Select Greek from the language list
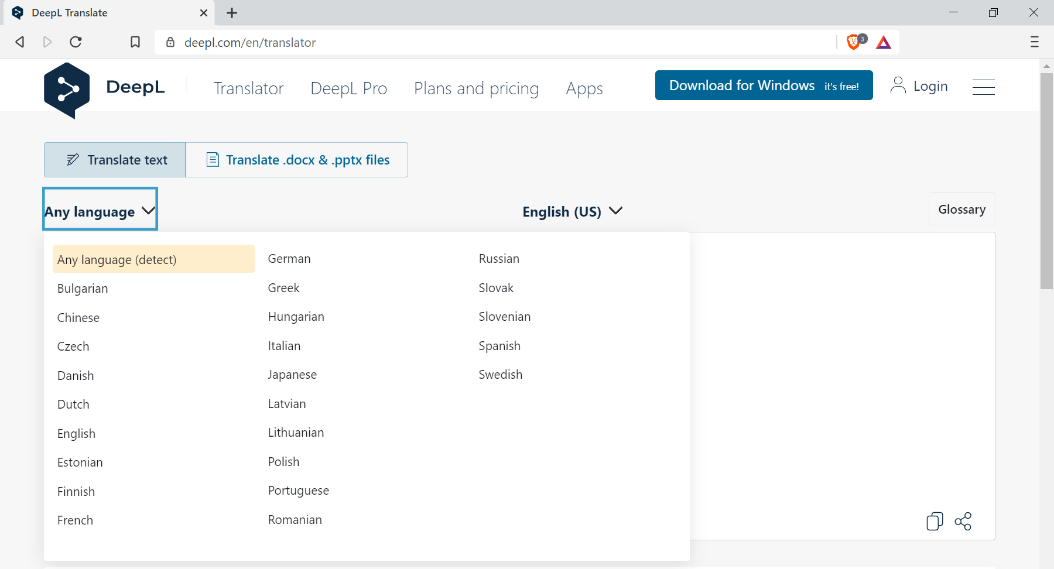The image size is (1054, 569). pos(284,288)
